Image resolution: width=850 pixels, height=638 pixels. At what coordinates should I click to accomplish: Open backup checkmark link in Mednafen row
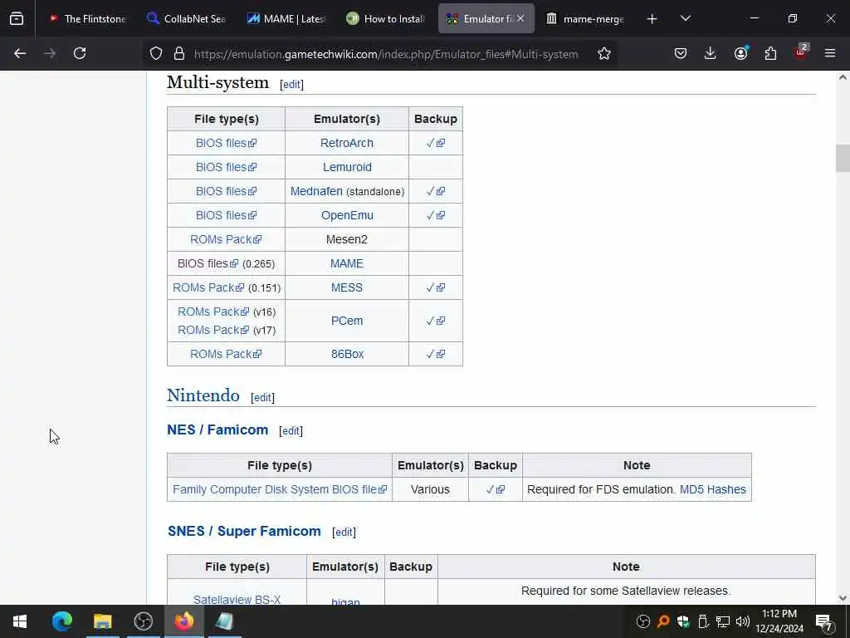click(435, 191)
